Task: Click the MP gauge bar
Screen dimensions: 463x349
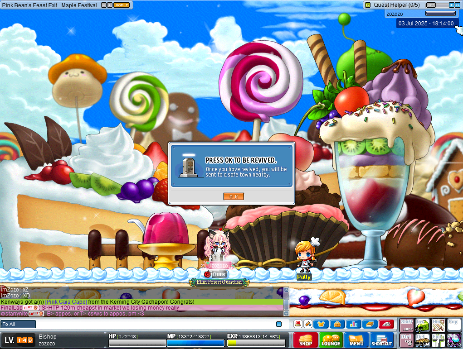Action: click(196, 343)
